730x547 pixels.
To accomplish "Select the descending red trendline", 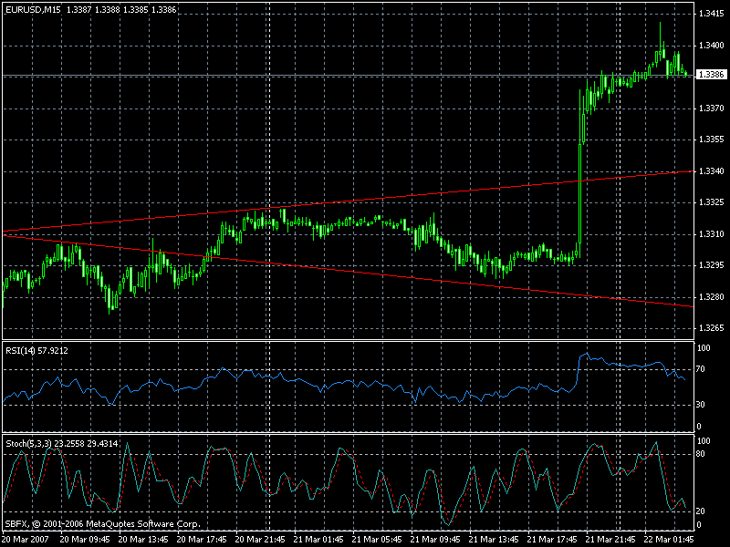I will coord(365,273).
